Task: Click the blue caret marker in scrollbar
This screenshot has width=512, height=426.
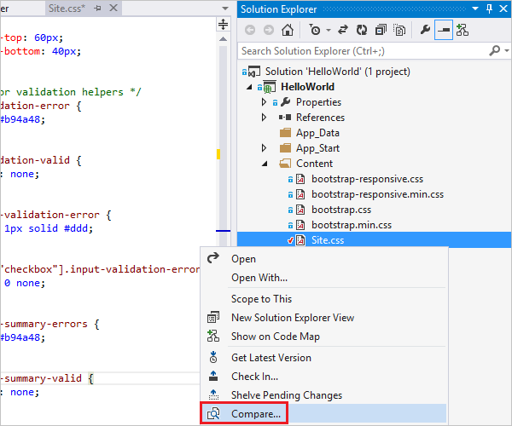Action: tap(223, 231)
